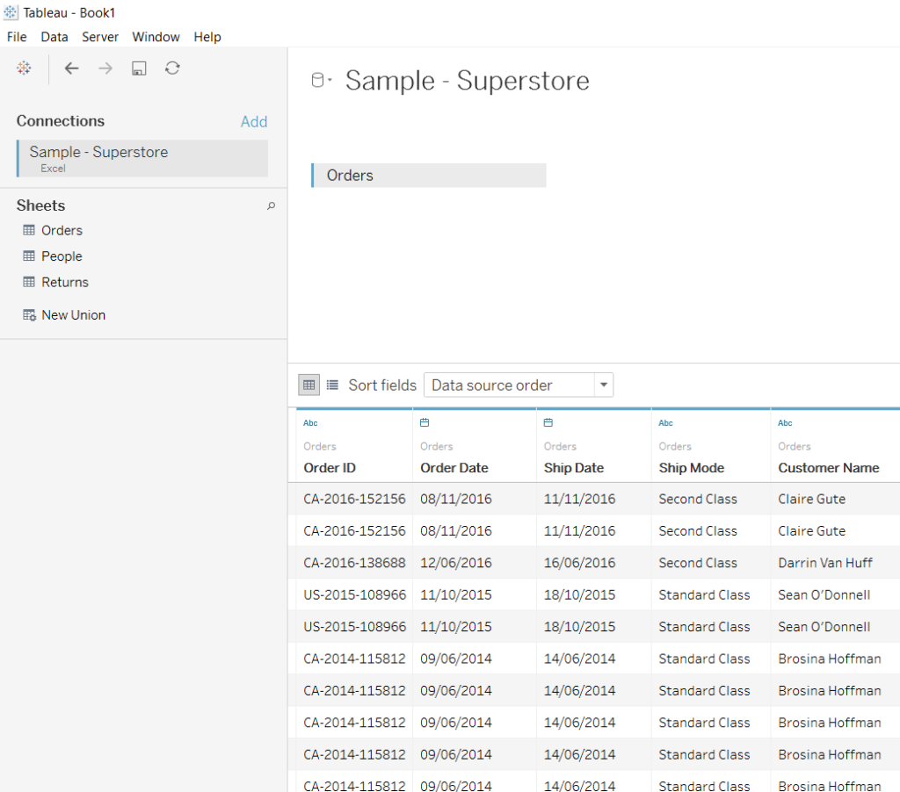Image resolution: width=900 pixels, height=792 pixels.
Task: Click the Orders table on the canvas
Action: 429,176
